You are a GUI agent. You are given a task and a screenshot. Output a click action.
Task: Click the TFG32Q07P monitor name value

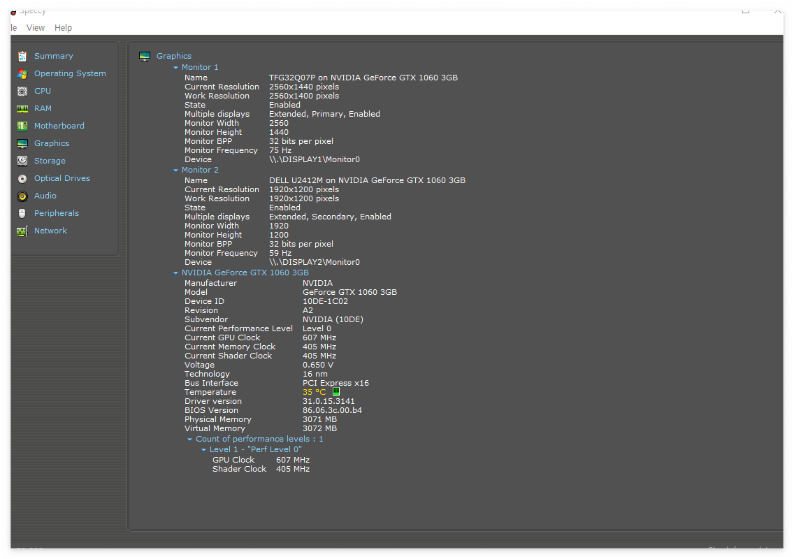(363, 78)
